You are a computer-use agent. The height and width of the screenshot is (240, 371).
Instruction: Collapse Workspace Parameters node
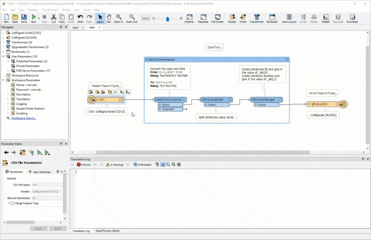[x=3, y=80]
